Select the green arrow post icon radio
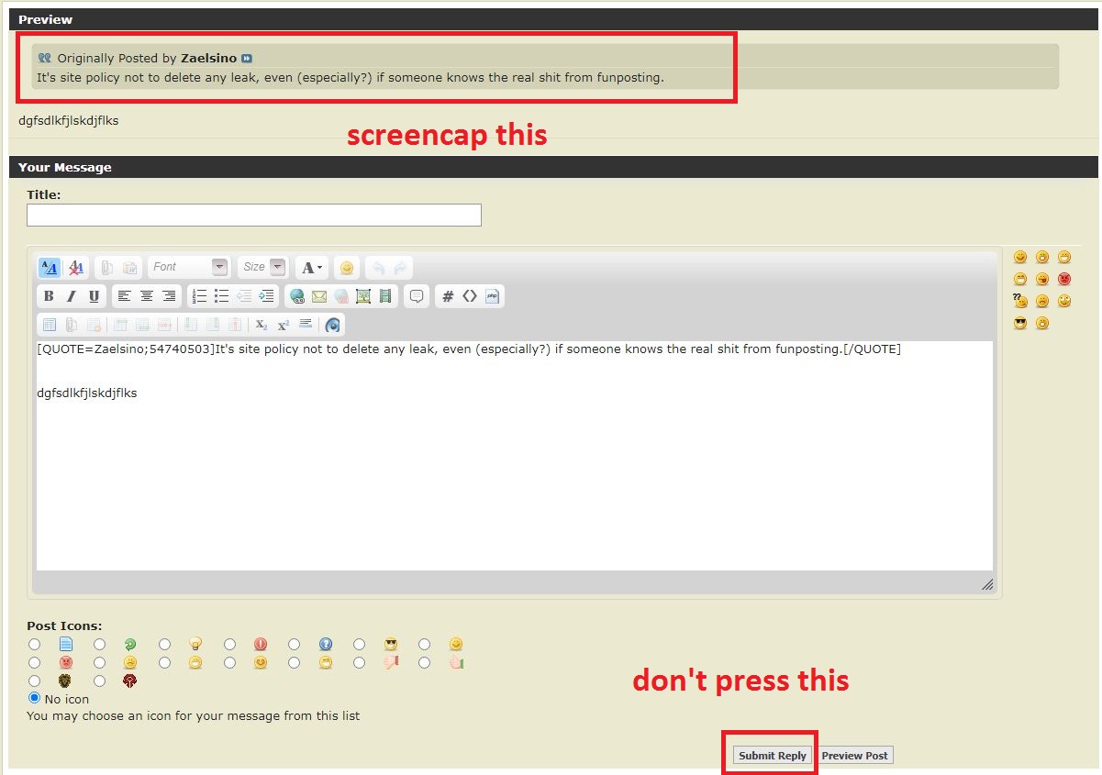The height and width of the screenshot is (775, 1102). pyautogui.click(x=99, y=645)
